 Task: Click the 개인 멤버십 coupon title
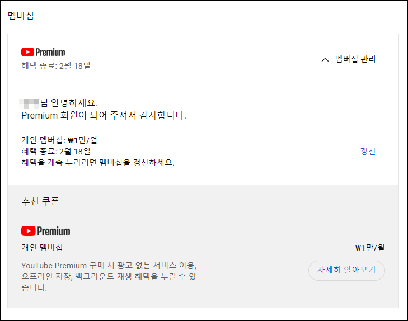click(42, 247)
